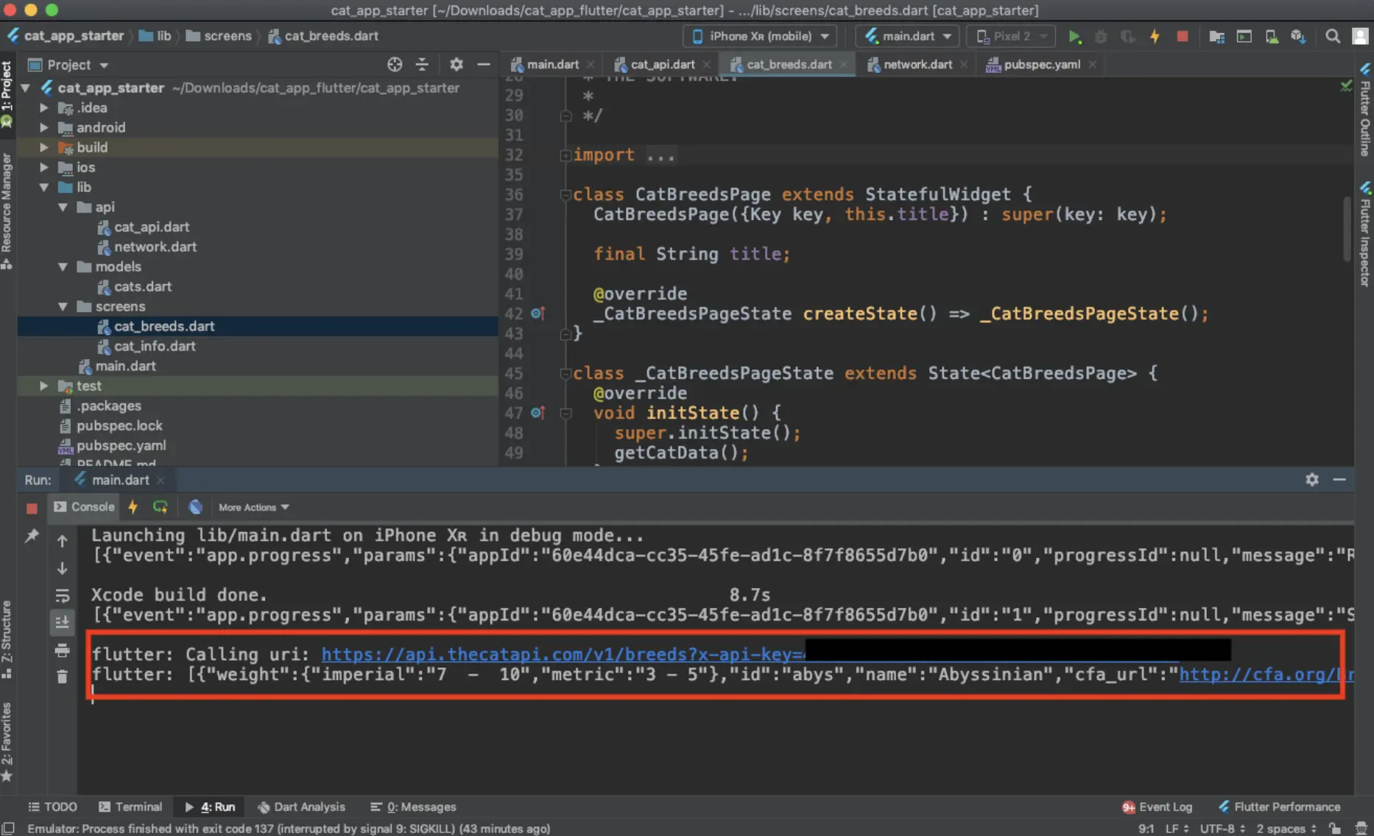The width and height of the screenshot is (1374, 836).
Task: Click the user avatar icon in toolbar
Action: click(1360, 36)
